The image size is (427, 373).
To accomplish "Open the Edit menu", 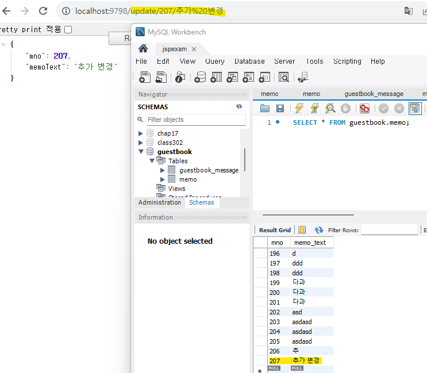I will click(x=163, y=61).
